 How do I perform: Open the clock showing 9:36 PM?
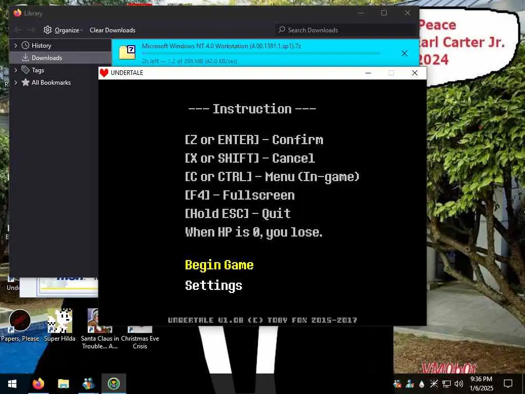[x=481, y=384]
